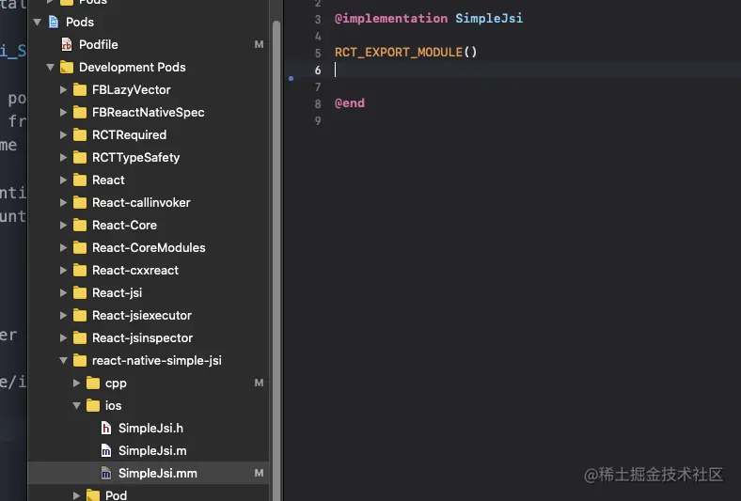Click the React-jsi folder icon
741x501 pixels.
click(80, 292)
